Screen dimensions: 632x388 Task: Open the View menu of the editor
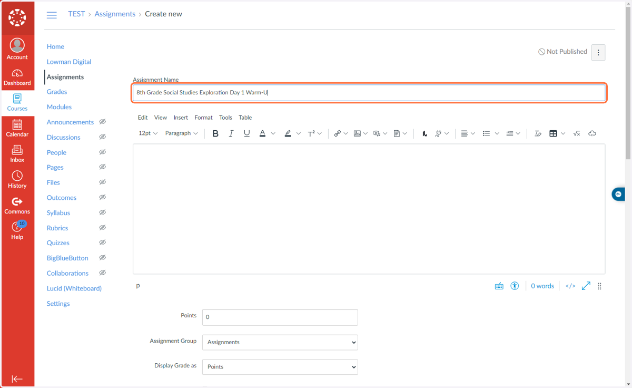coord(161,118)
